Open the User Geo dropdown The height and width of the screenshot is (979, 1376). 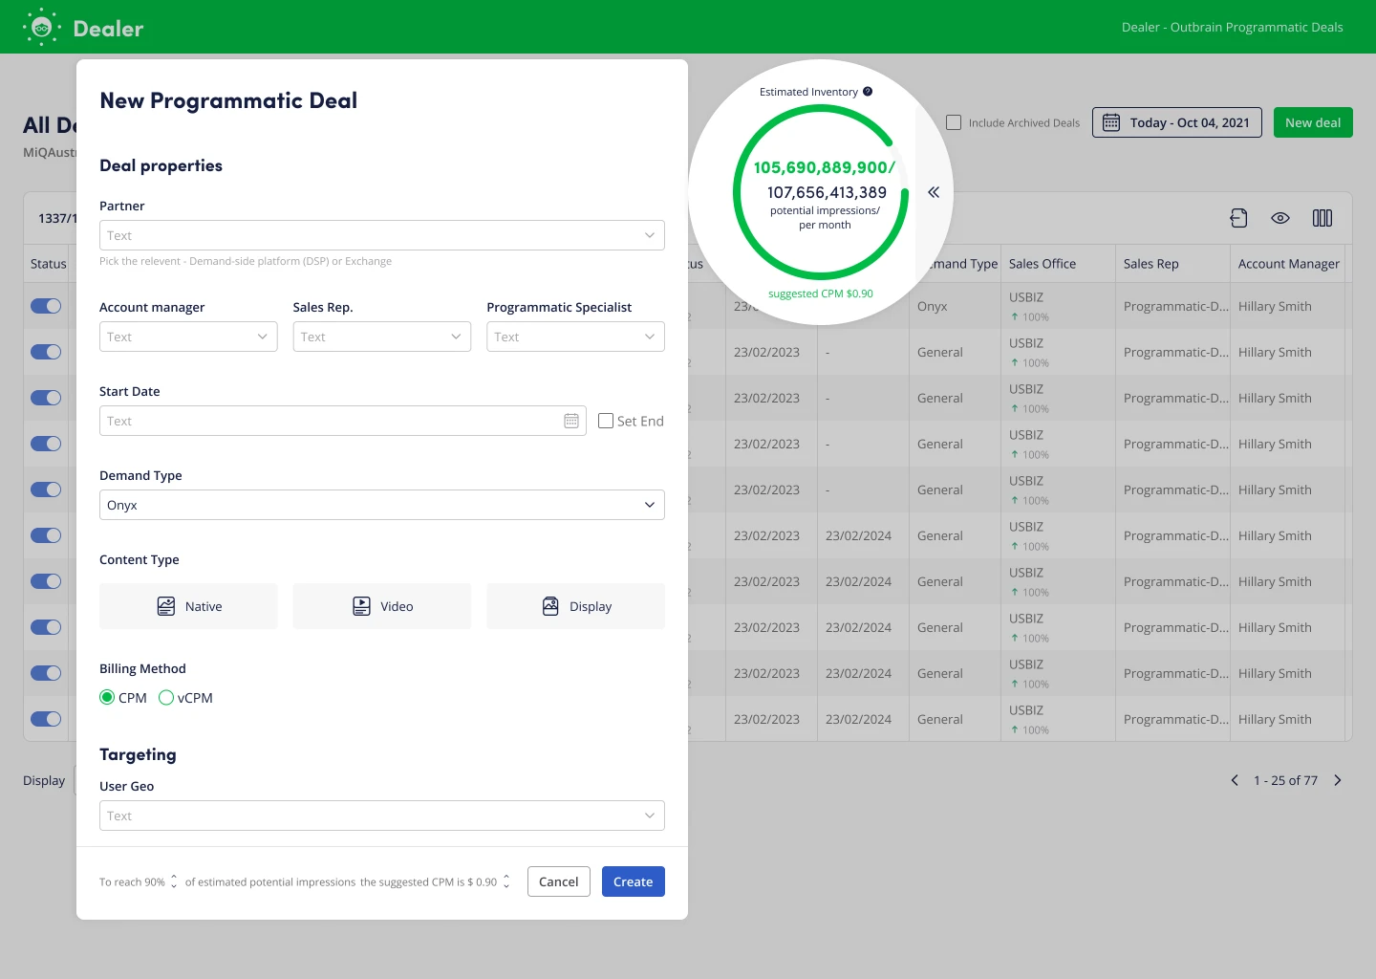[x=381, y=816]
